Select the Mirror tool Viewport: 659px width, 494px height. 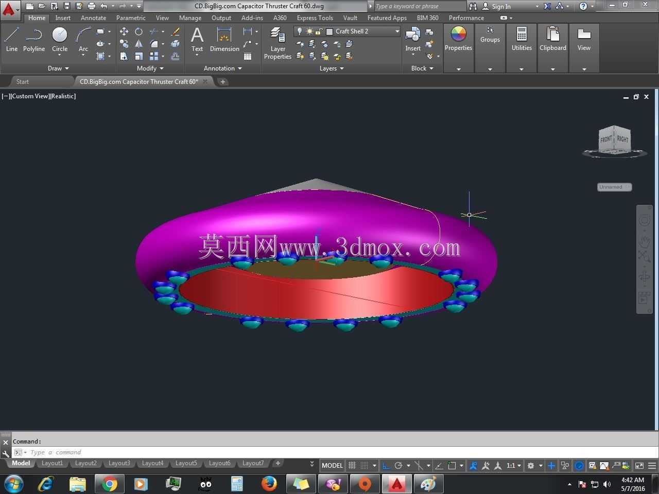[x=138, y=44]
